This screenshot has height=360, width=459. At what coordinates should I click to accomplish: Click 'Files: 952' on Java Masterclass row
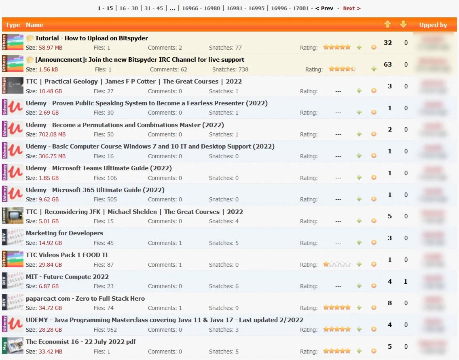105,330
